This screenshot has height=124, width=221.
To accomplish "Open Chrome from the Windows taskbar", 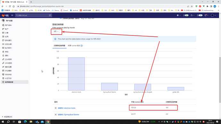I will pyautogui.click(x=48, y=122).
